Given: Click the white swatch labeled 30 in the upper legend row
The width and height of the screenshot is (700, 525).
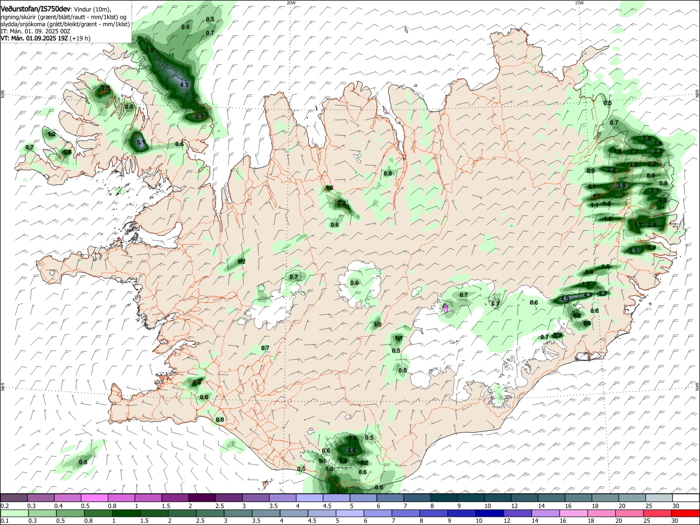Looking at the screenshot, I should point(686,498).
